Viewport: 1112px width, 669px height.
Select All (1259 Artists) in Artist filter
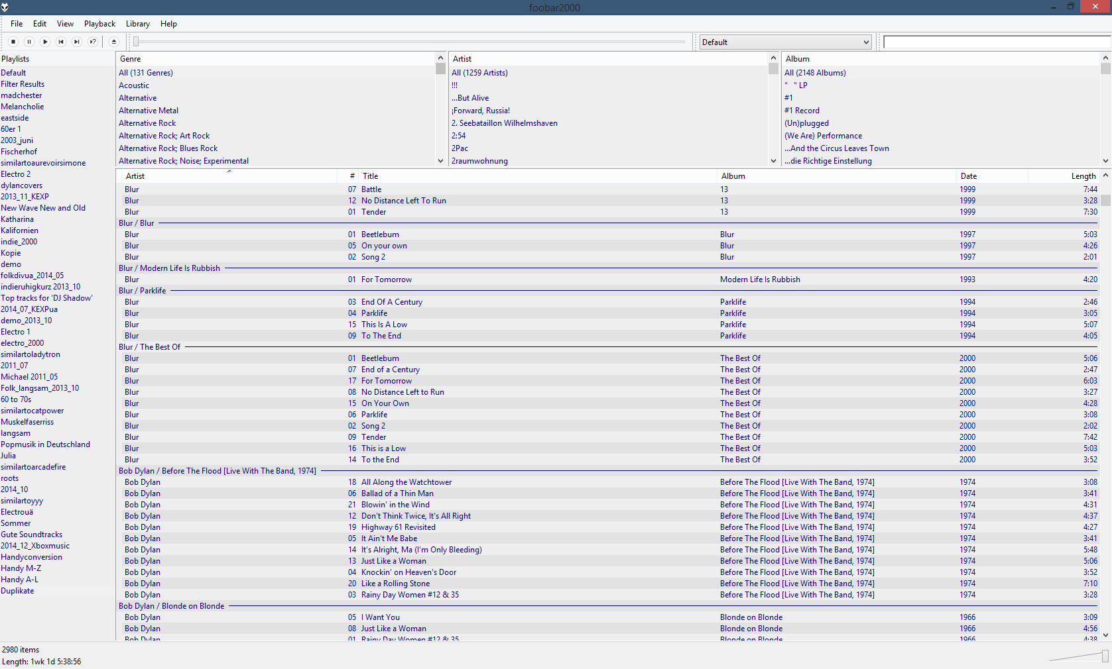click(x=479, y=73)
